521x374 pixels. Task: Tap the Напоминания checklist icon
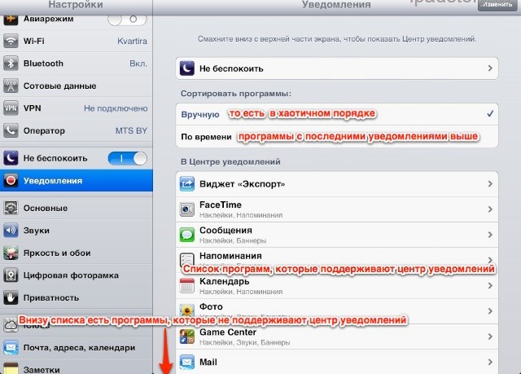(187, 259)
